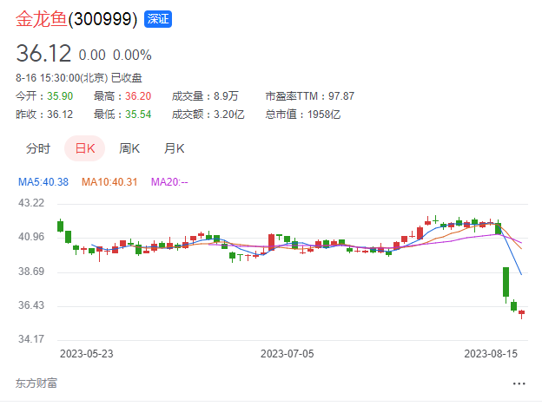This screenshot has height=406, width=542.
Task: Open the three-dot more options menu
Action: (519, 383)
